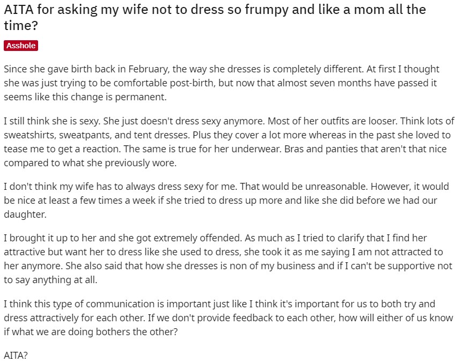Viewport: 457px width, 362px height.
Task: Click paragraph starting 'I think this type of communication'
Action: click(x=228, y=317)
